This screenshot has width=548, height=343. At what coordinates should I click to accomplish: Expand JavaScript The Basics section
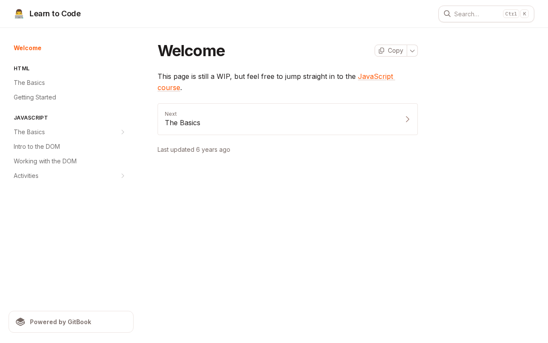[123, 132]
